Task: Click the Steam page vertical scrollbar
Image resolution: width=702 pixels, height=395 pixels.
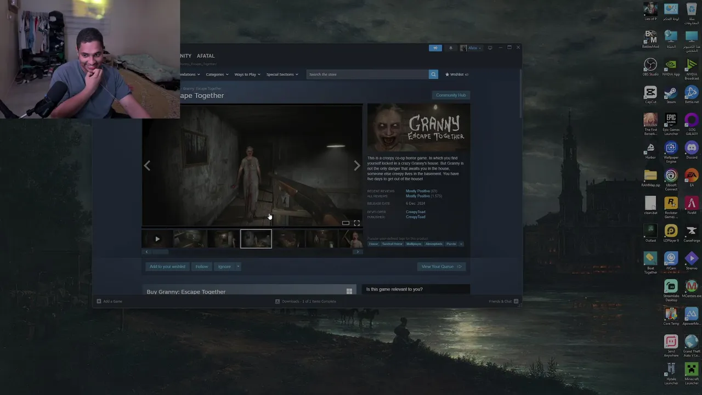Action: [x=520, y=93]
